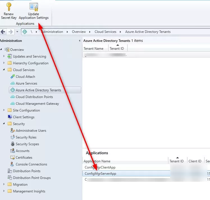Click the Cloud Services folder icon

(x=10, y=70)
